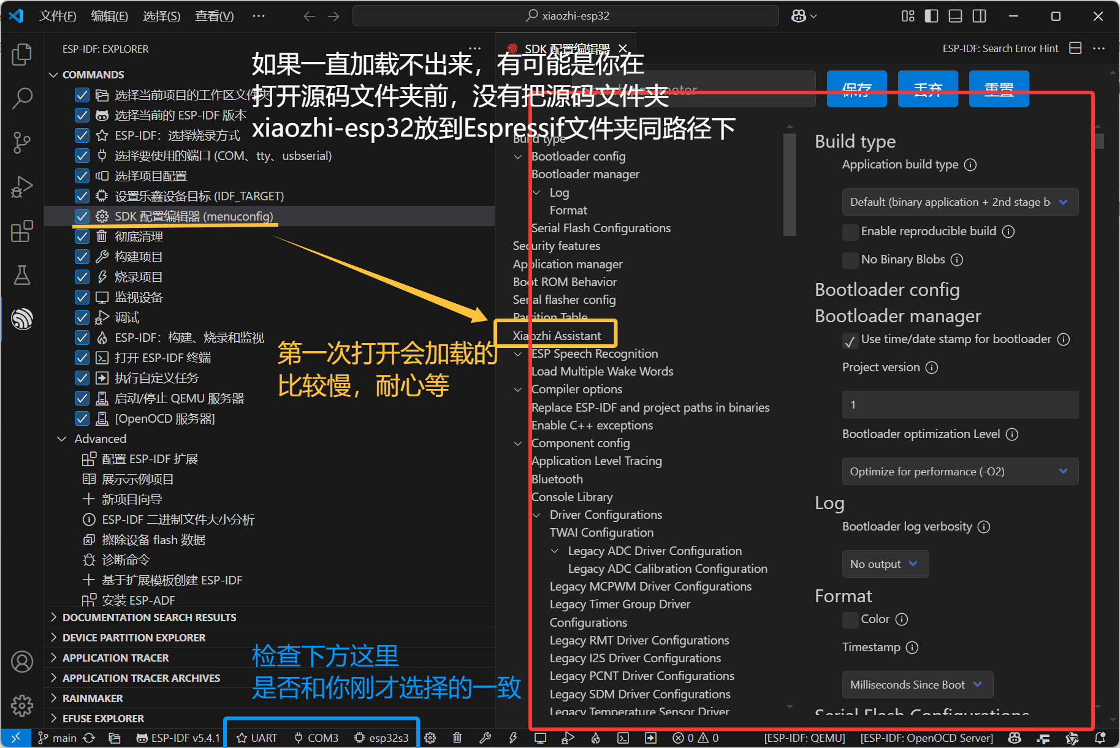Open the ESP-IDF Explorer activity bar icon
The width and height of the screenshot is (1120, 748).
click(22, 319)
